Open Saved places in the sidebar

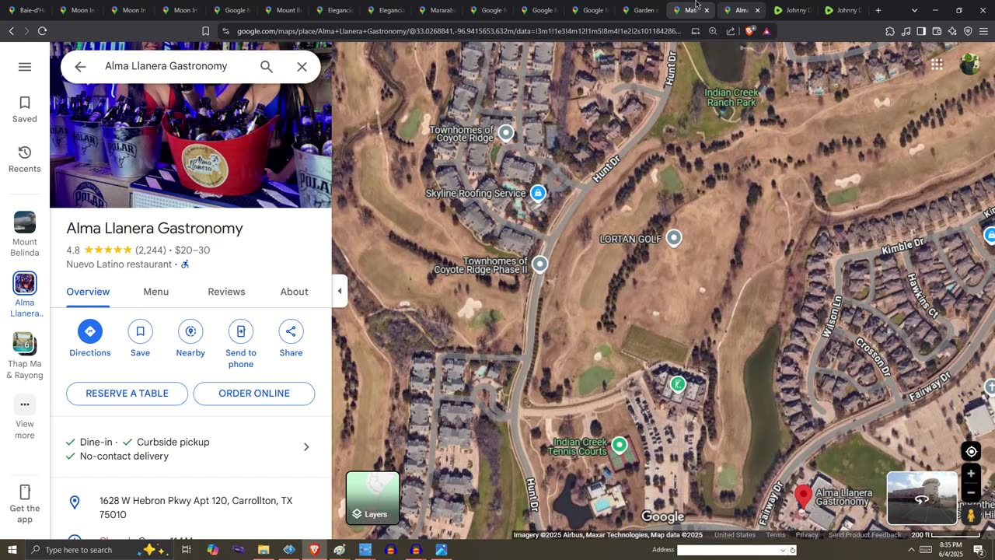(x=25, y=110)
